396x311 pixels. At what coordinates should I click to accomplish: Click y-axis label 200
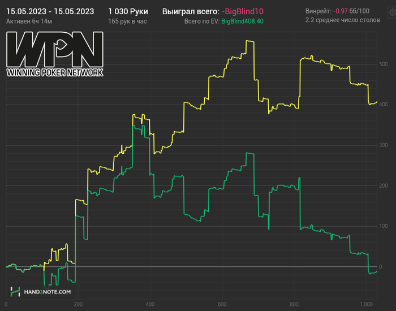pos(384,185)
